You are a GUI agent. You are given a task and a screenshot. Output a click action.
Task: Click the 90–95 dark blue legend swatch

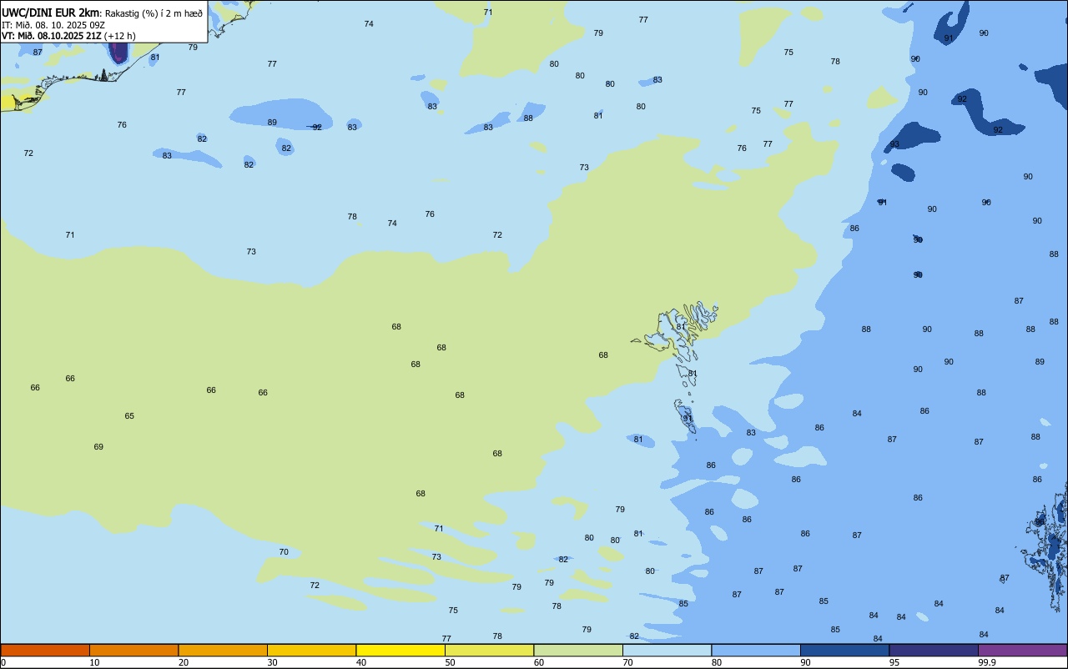click(x=844, y=650)
